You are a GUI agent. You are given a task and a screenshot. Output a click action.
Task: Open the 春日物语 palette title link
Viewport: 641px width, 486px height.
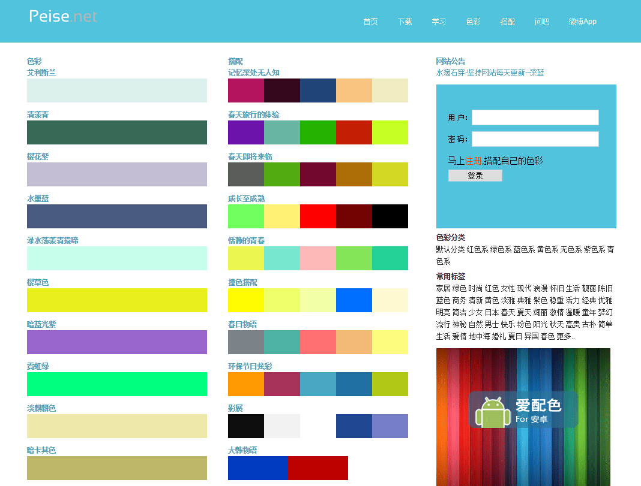(242, 324)
